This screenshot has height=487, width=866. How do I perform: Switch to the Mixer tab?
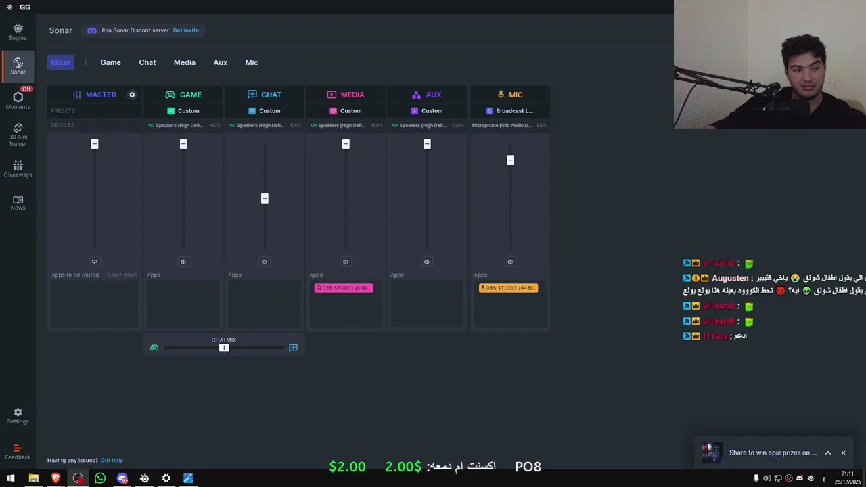pos(60,62)
